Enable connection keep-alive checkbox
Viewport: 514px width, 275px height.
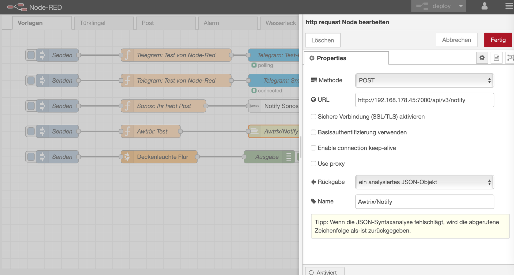pyautogui.click(x=313, y=148)
